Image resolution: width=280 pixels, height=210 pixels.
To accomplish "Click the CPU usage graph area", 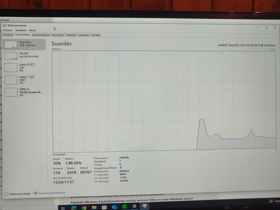I will tap(164, 101).
